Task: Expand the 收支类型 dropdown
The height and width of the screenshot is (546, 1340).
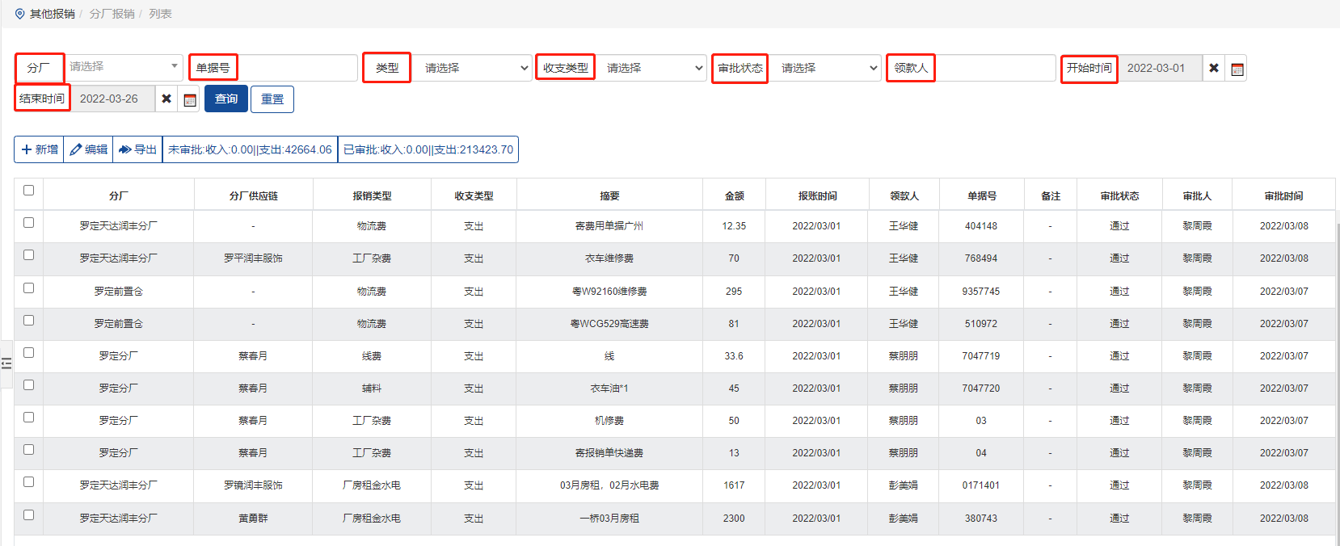Action: [x=652, y=68]
